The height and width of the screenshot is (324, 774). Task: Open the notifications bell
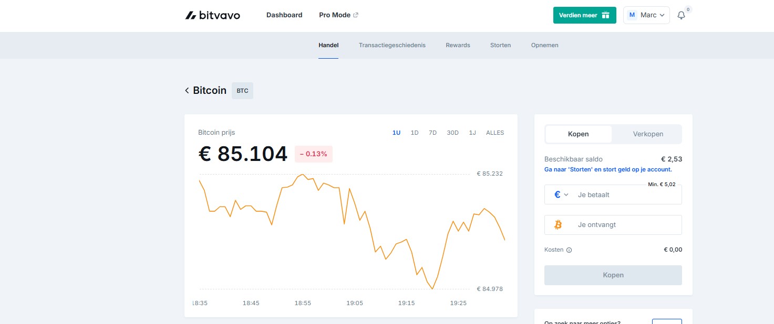(x=681, y=15)
